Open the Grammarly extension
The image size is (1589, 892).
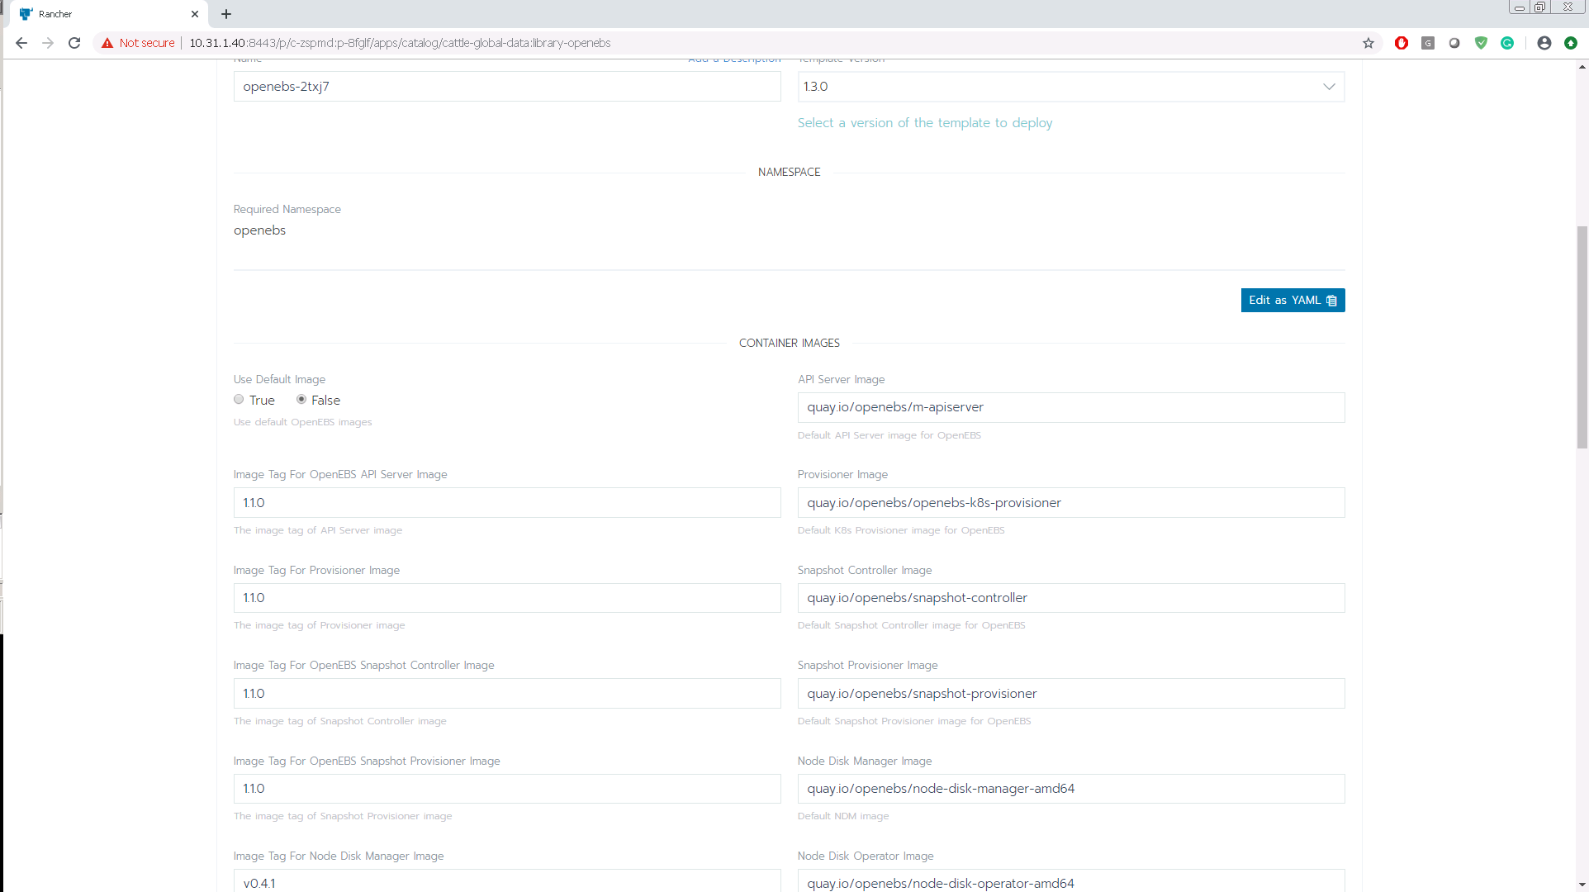[x=1508, y=43]
